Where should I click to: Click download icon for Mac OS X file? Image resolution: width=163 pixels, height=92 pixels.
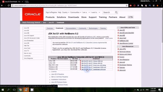(x=80, y=65)
